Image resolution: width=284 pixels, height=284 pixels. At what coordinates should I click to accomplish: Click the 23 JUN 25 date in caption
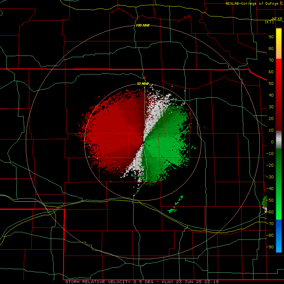(x=189, y=282)
